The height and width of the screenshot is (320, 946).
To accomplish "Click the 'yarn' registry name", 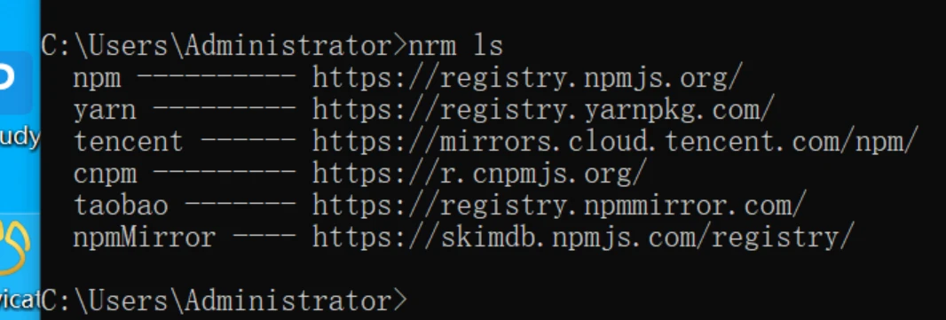I will pos(105,112).
